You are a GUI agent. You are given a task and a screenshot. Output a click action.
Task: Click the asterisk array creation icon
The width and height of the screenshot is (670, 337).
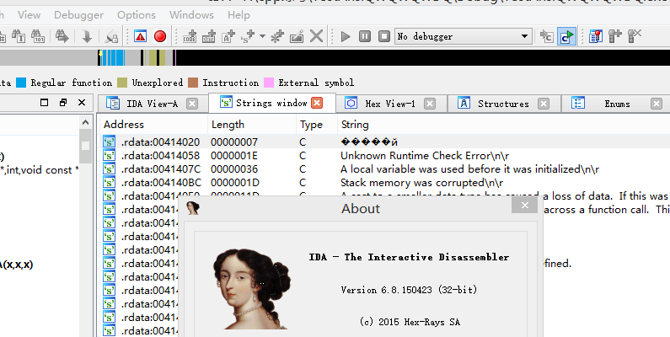pos(277,36)
